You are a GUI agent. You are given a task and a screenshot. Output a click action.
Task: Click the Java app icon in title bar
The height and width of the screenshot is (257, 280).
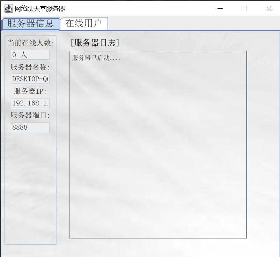click(x=9, y=9)
